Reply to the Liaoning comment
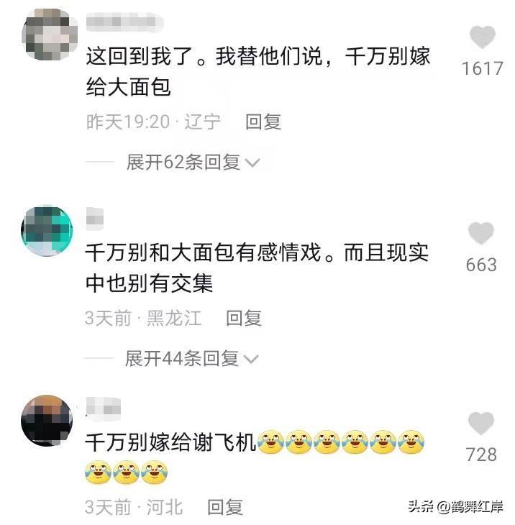This screenshot has height=525, width=515. coord(263,122)
